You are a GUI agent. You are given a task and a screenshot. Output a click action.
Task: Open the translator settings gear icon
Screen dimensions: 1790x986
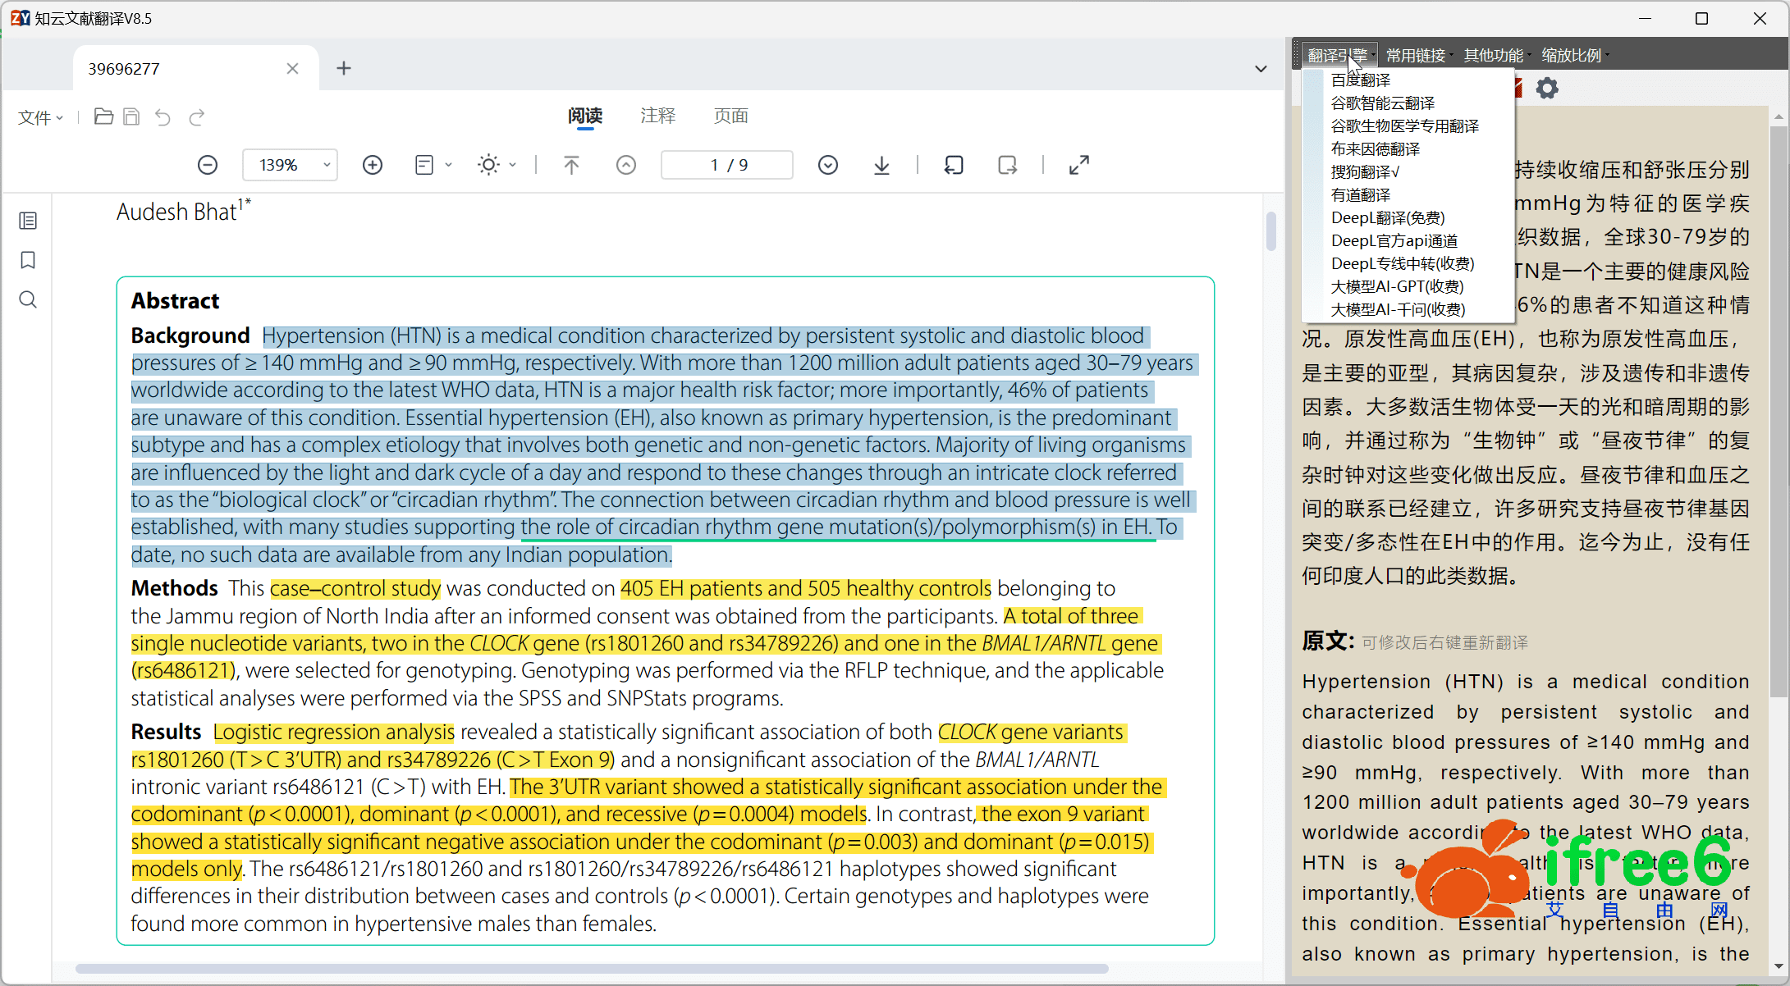click(1547, 88)
